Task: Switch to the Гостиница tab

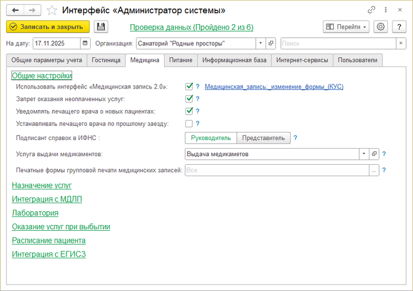Action: point(106,60)
